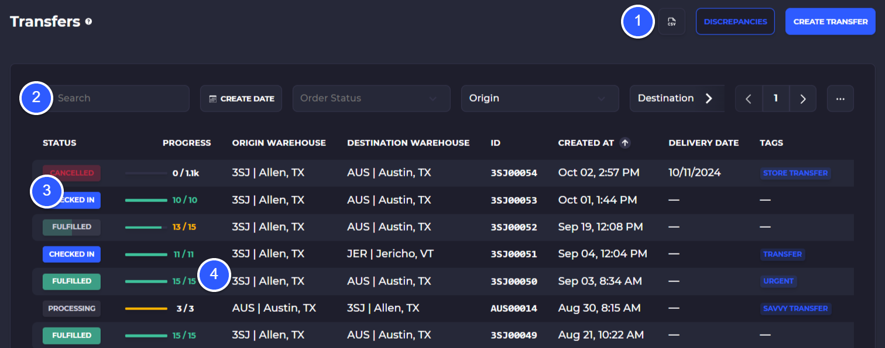Screen dimensions: 885x348
Task: Click Checked In badge on row 3SJ00051
Action: click(71, 254)
